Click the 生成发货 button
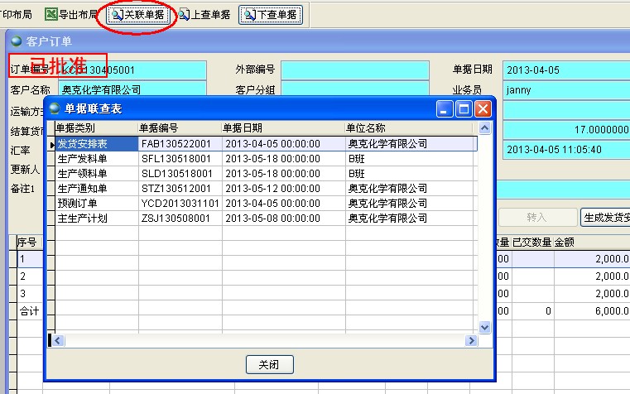Screen dimensions: 630x394 point(605,217)
